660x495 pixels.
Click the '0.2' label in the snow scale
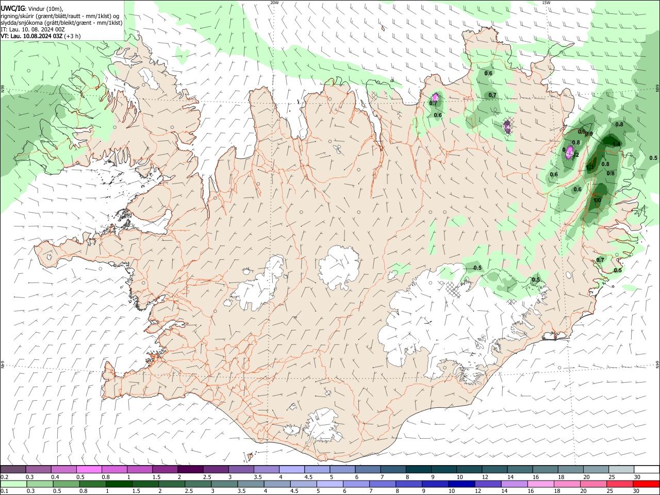(x=4, y=477)
